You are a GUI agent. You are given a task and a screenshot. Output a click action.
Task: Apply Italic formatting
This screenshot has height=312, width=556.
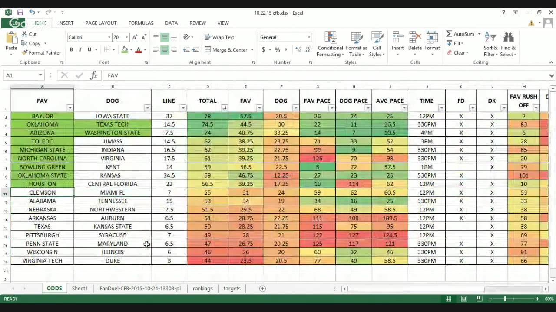pyautogui.click(x=80, y=50)
